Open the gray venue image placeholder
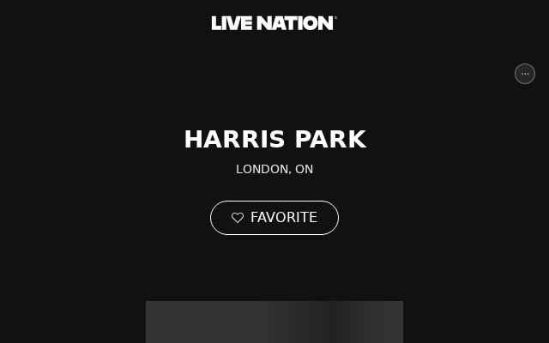The height and width of the screenshot is (343, 549). coord(274,322)
